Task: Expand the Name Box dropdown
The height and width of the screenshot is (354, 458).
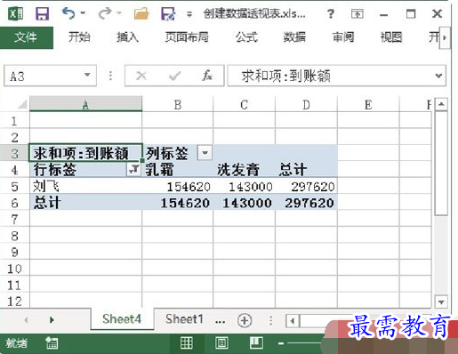Action: (87, 75)
